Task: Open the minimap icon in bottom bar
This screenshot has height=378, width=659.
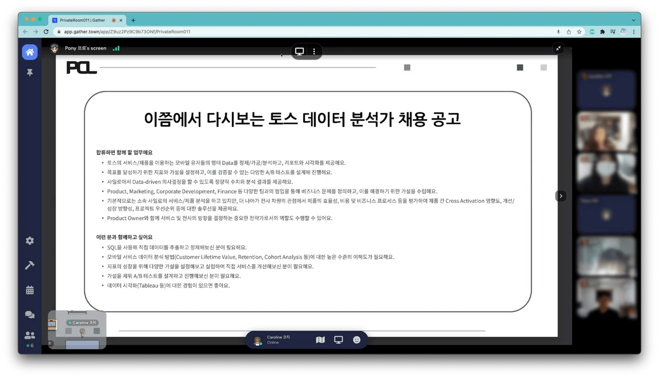Action: tap(321, 340)
